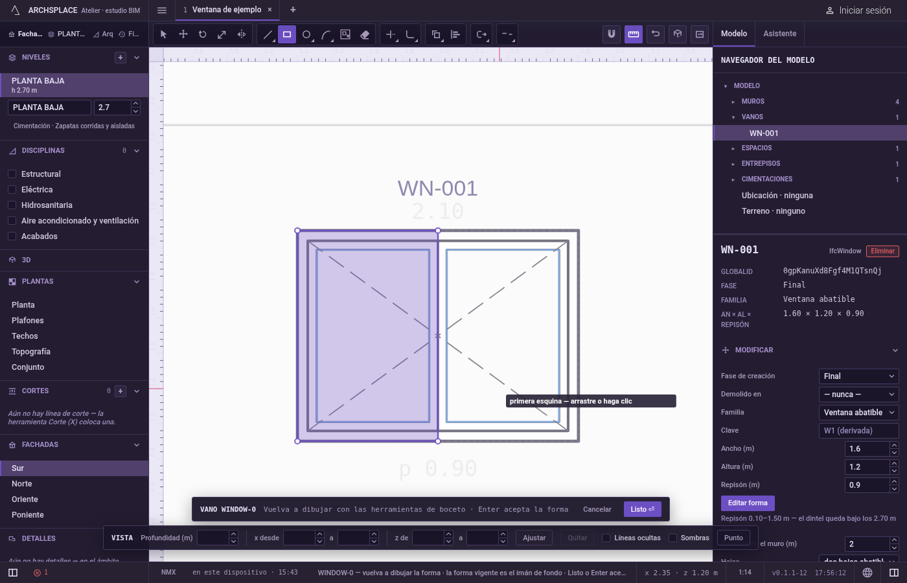Screen dimensions: 907x583
Task: Toggle the Líneas ocultas checkbox
Action: 606,538
